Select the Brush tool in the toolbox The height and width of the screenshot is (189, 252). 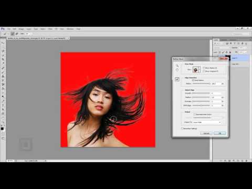coord(3,72)
